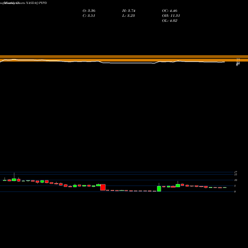Select the low price value L: 3.23

point(128,16)
